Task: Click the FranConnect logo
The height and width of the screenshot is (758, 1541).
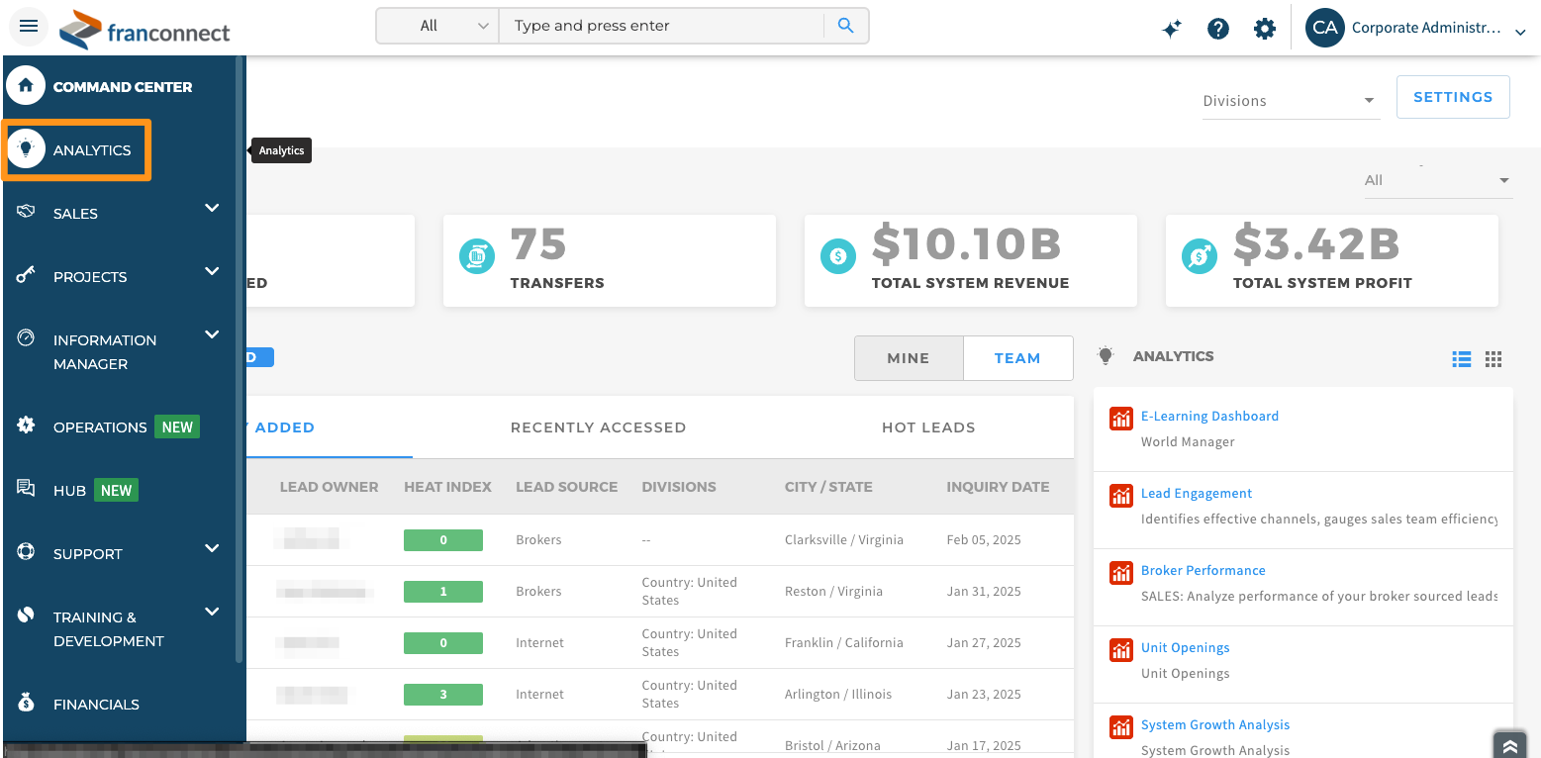Action: (144, 30)
